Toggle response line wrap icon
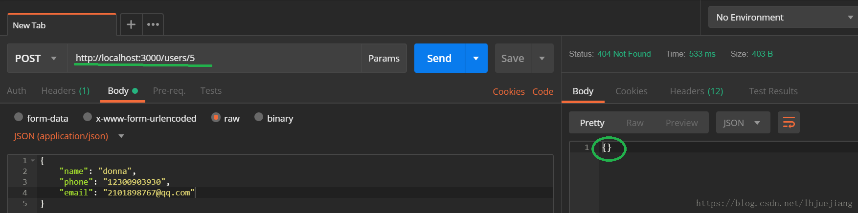858x213 pixels. coord(789,123)
